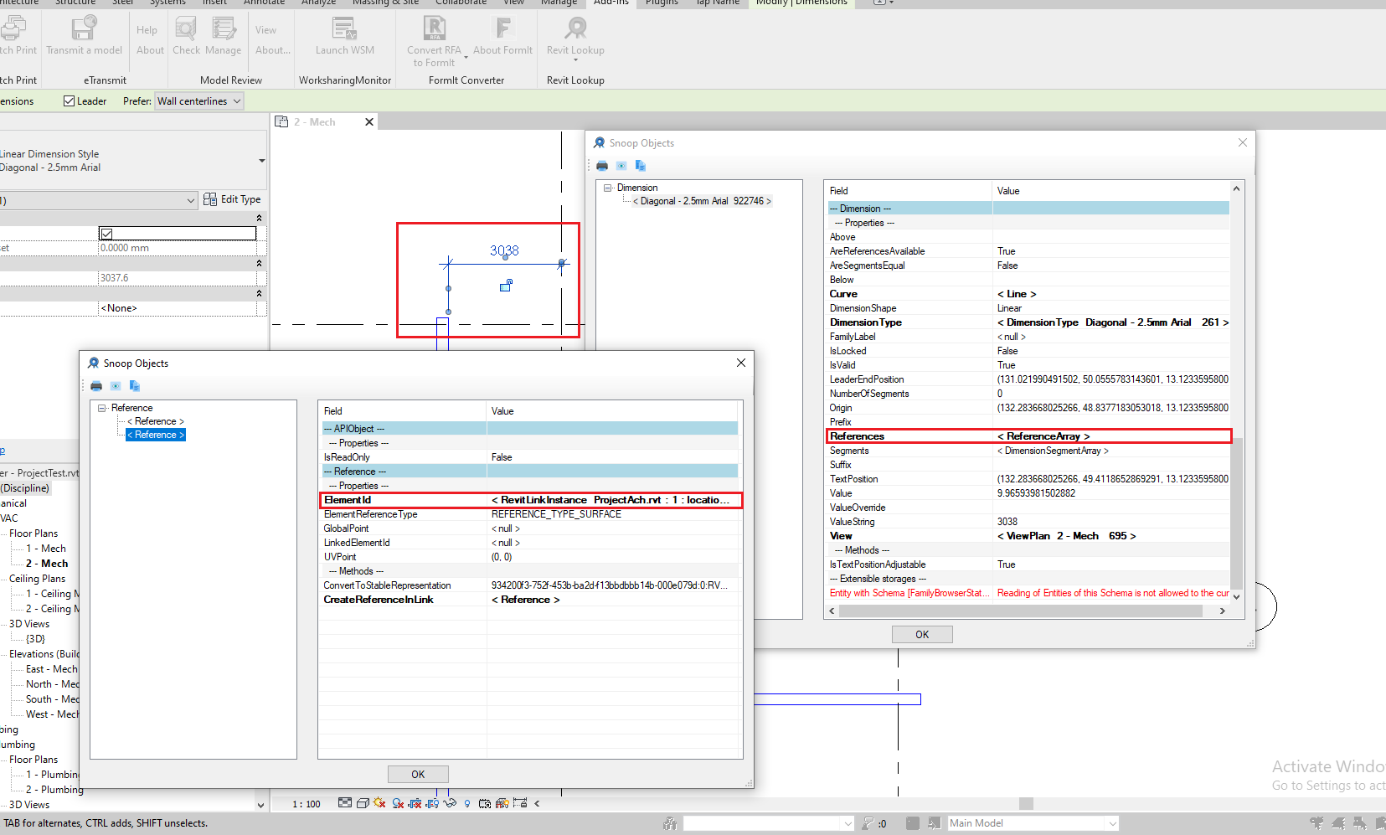Open the 2 - Mech floor plan in the browser
Screen dimensions: 1386x835
47,564
